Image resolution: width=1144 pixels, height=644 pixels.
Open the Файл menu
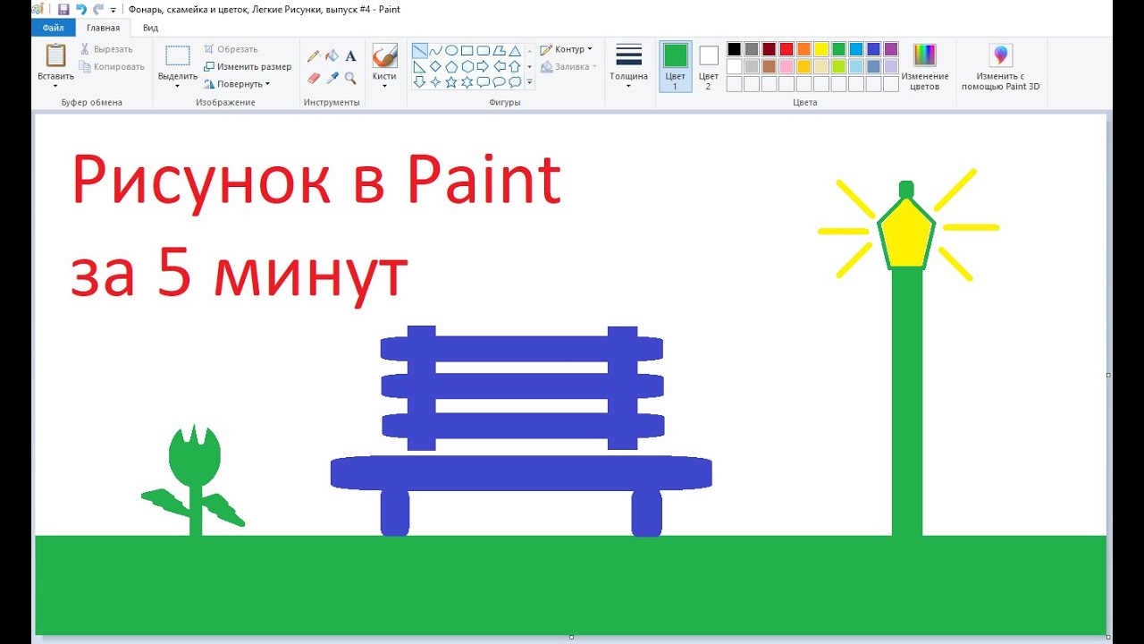(x=53, y=28)
